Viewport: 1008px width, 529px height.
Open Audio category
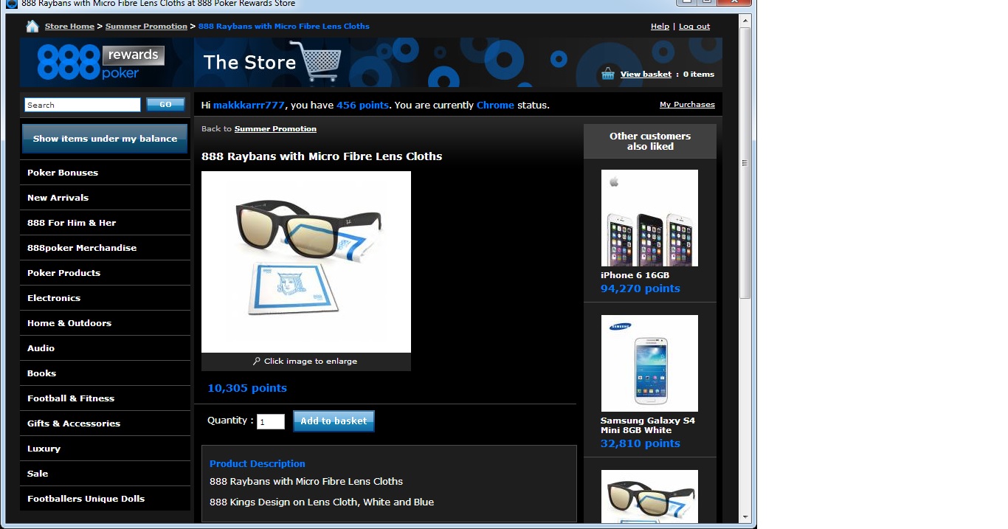[x=105, y=348]
